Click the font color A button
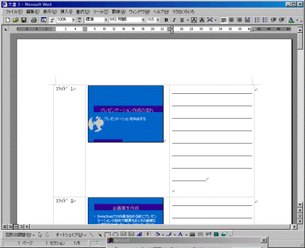Image resolution: width=305 pixels, height=248 pixels. [x=291, y=20]
